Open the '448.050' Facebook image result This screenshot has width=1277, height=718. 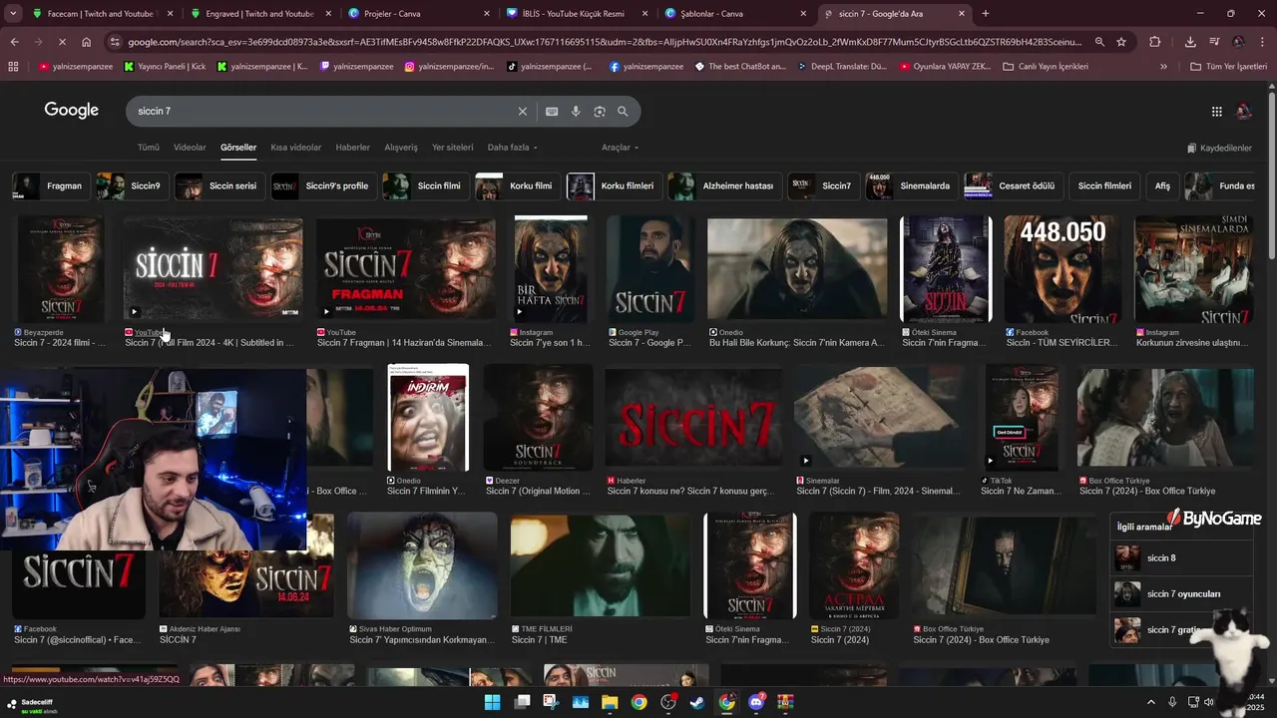click(x=1063, y=270)
